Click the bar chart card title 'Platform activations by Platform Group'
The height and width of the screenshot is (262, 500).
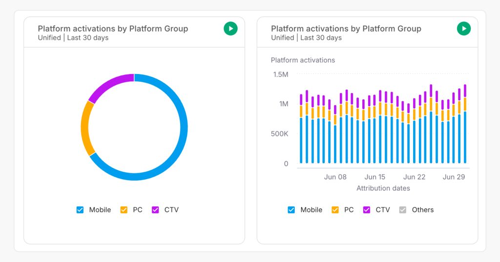point(346,29)
